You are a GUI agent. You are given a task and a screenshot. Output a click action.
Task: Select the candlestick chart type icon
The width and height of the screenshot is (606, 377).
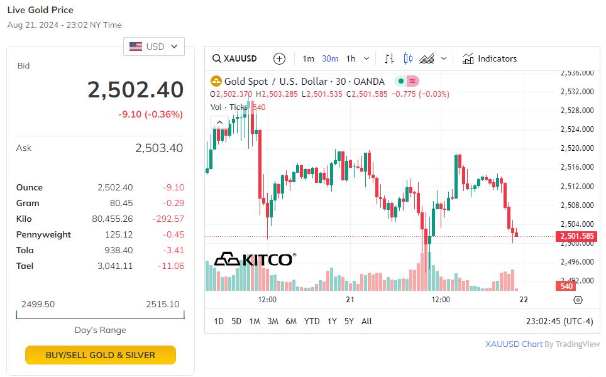point(408,59)
